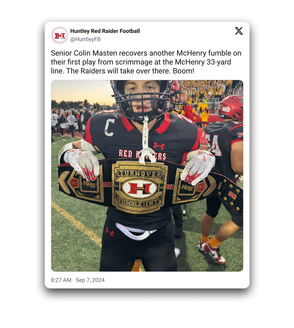The width and height of the screenshot is (294, 328).
Task: Open the tweet timestamp 8:27 AM
Action: [61, 280]
